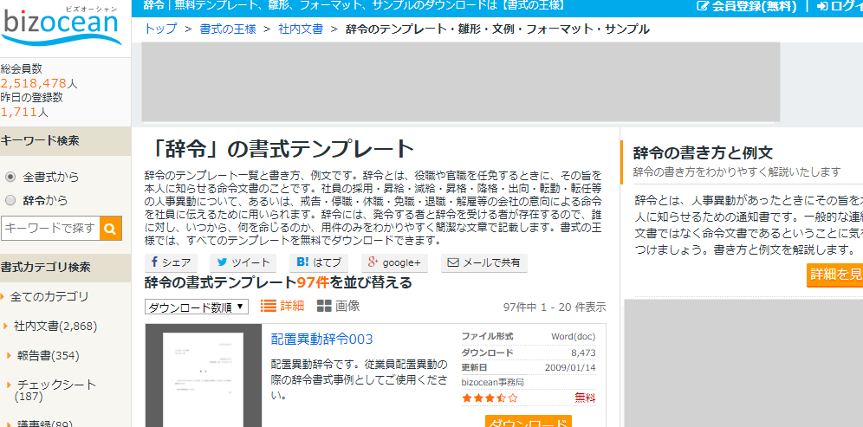Switch to 画像 grid view

coord(339,306)
